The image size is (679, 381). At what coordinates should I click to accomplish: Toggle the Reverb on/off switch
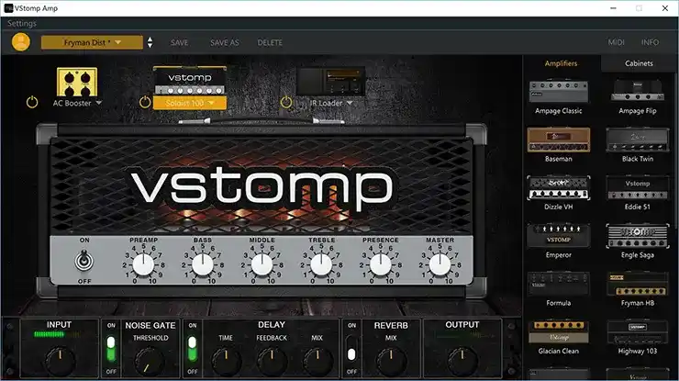tap(351, 349)
